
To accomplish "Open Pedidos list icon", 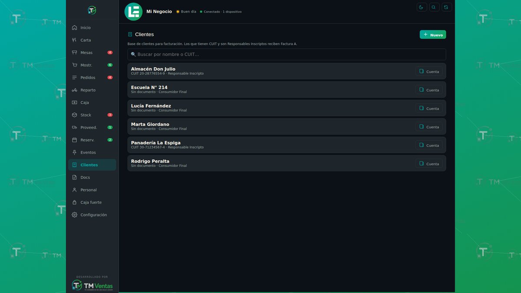I will click(75, 78).
